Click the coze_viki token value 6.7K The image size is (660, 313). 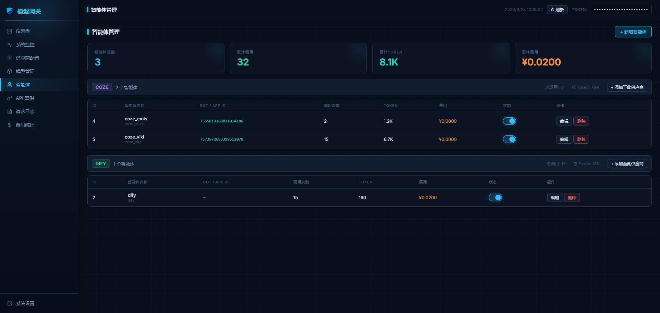(x=388, y=139)
